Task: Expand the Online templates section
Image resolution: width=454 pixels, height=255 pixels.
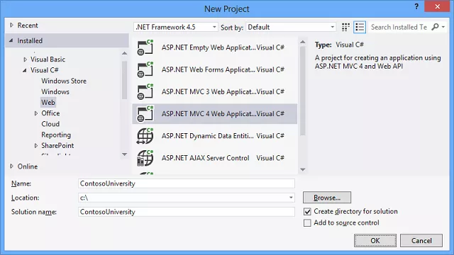Action: click(x=12, y=166)
